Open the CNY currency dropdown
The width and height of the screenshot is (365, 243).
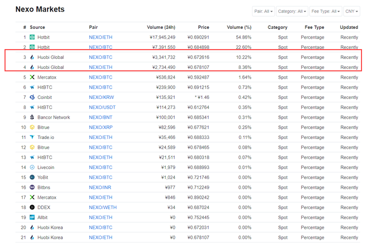(x=351, y=11)
